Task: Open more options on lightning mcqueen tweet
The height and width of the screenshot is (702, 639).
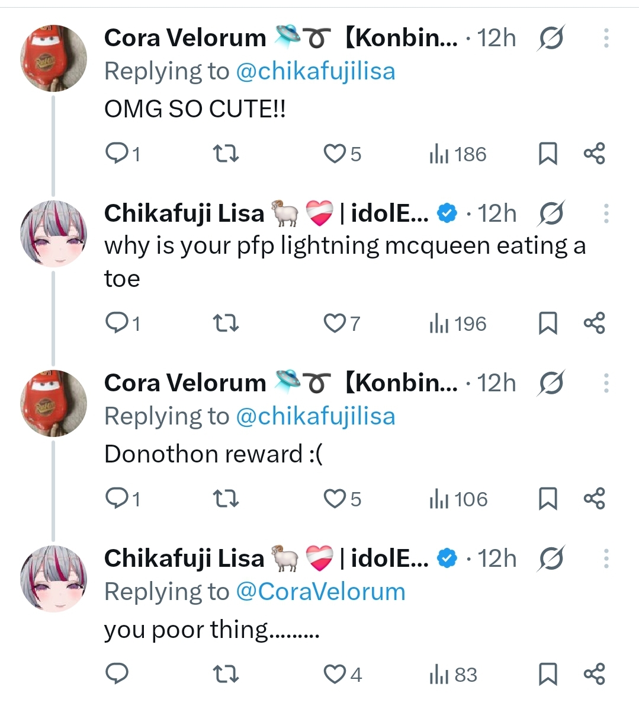Action: pos(606,213)
